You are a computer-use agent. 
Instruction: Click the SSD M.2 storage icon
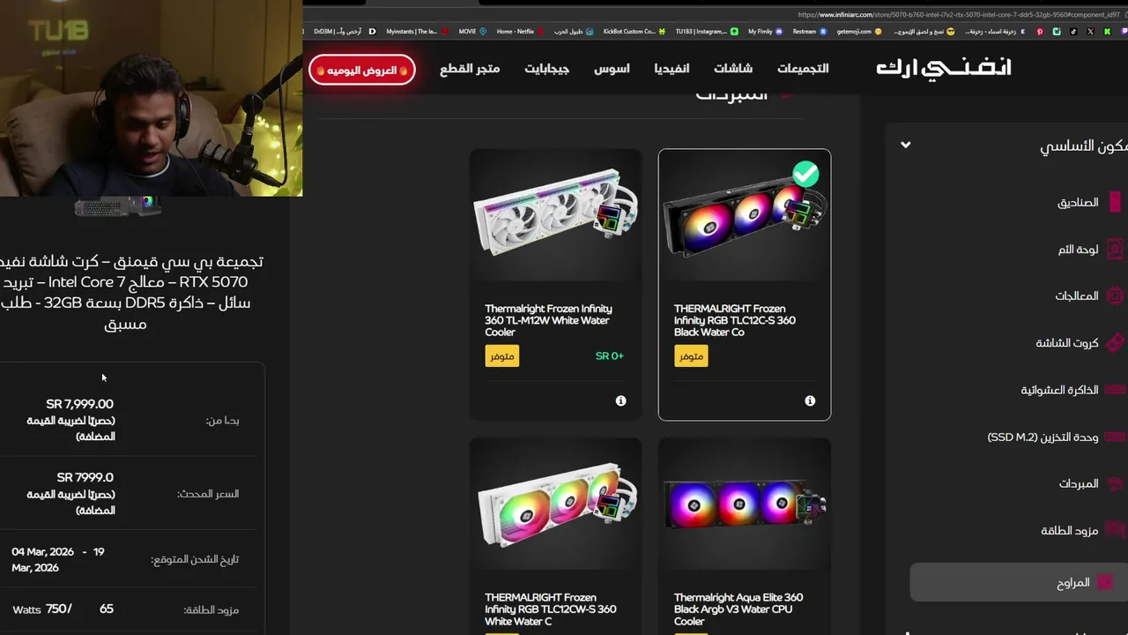(x=1115, y=437)
